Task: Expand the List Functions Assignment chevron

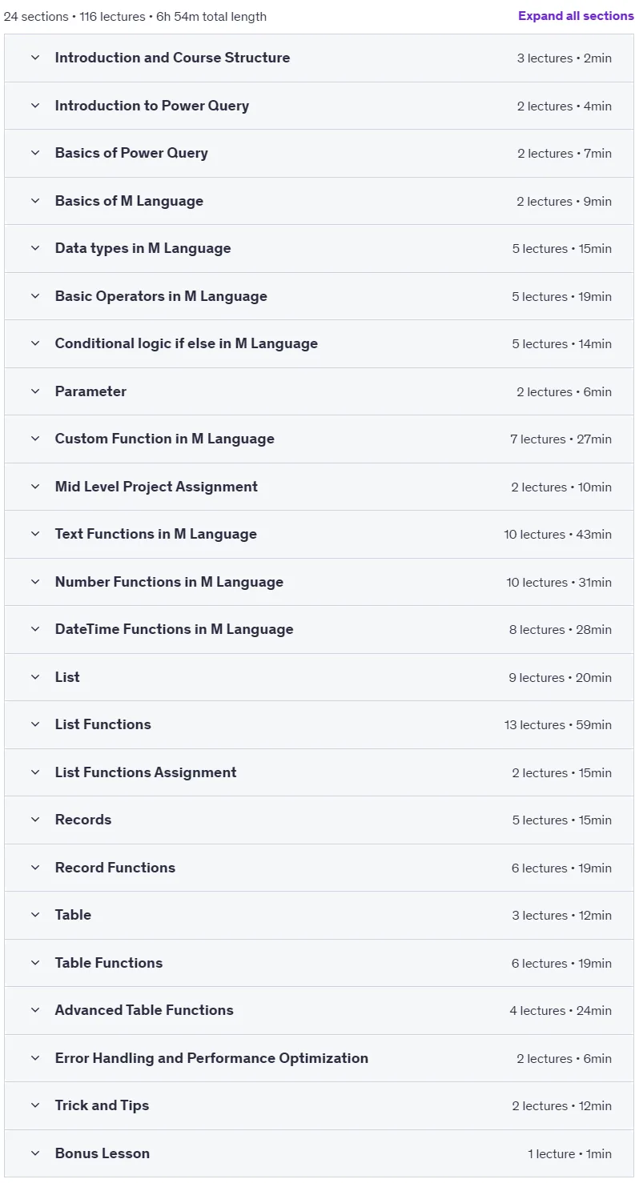Action: click(x=35, y=772)
